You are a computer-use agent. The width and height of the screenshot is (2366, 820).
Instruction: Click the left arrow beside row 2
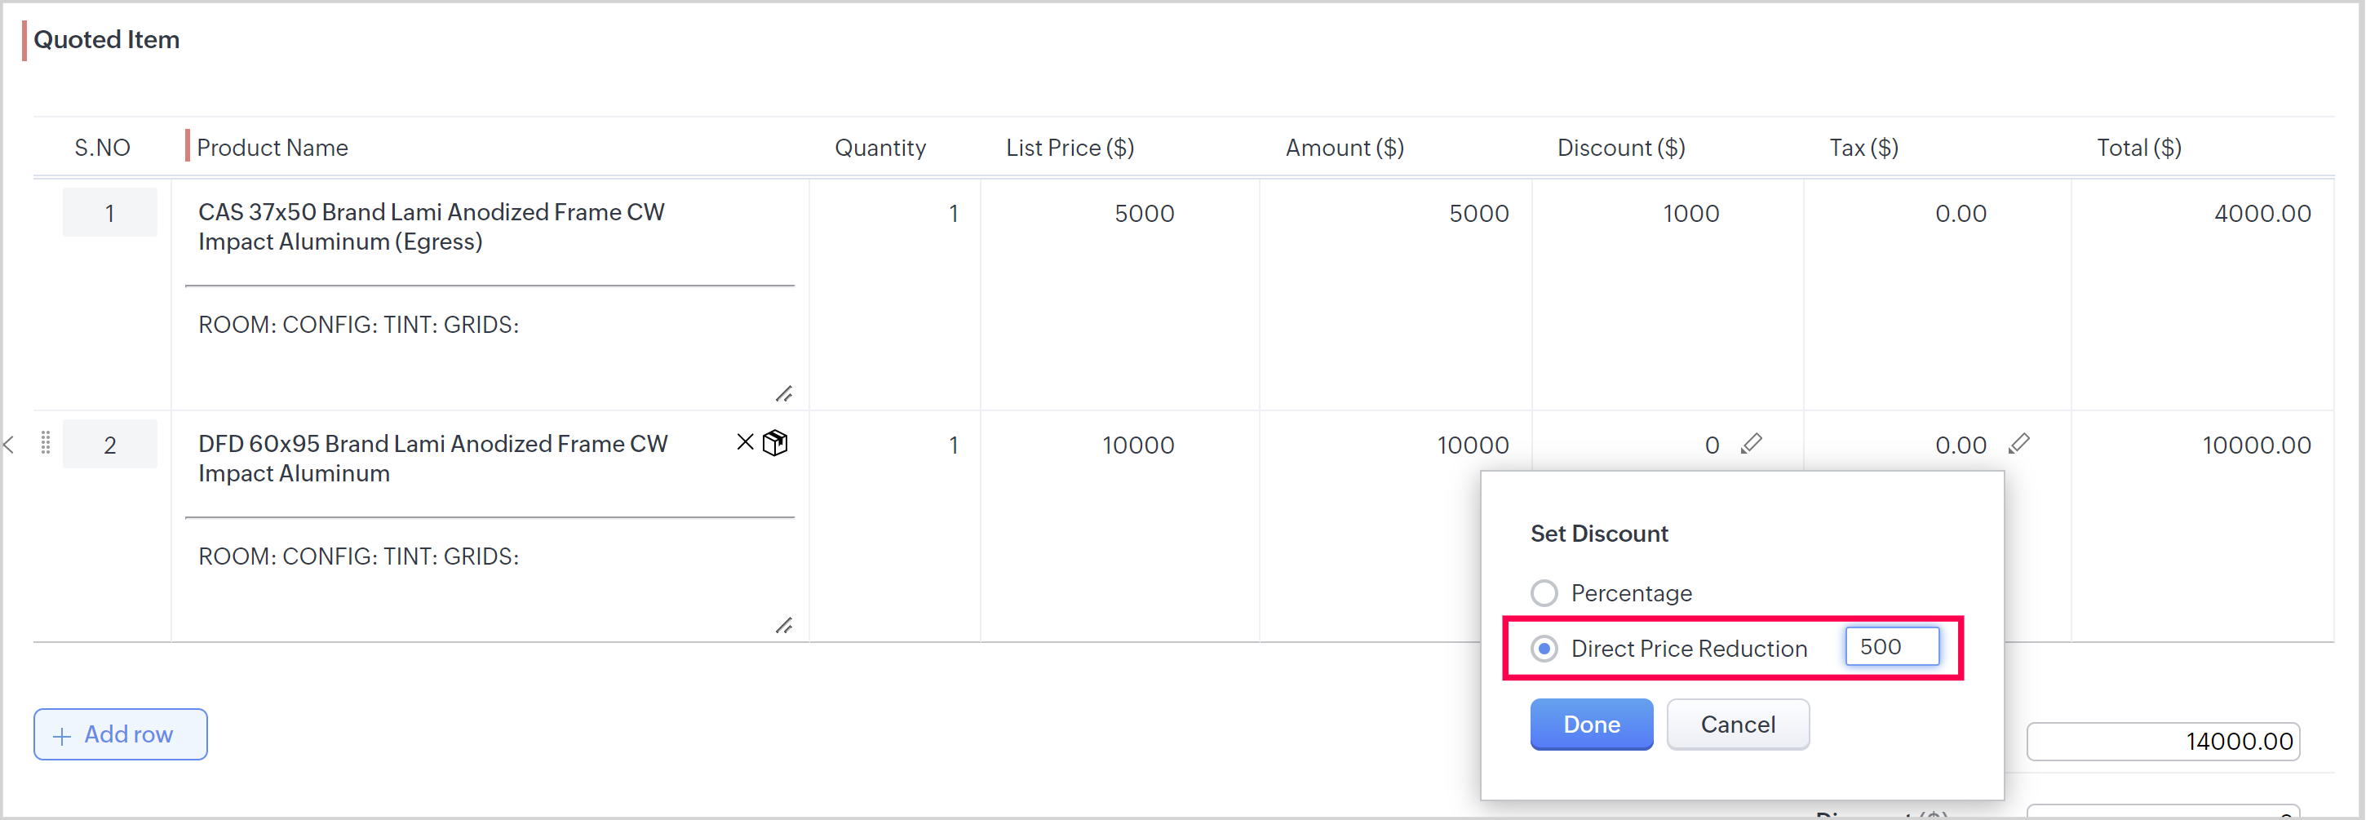9,445
